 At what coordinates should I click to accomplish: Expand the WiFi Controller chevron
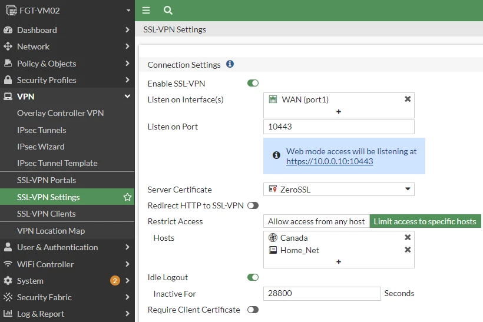tap(127, 264)
